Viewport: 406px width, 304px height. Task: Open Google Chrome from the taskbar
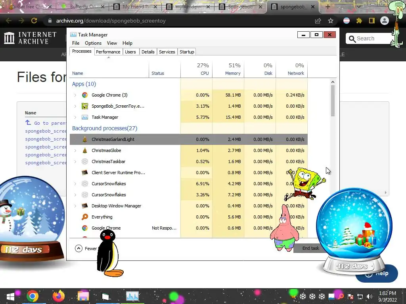(33, 296)
